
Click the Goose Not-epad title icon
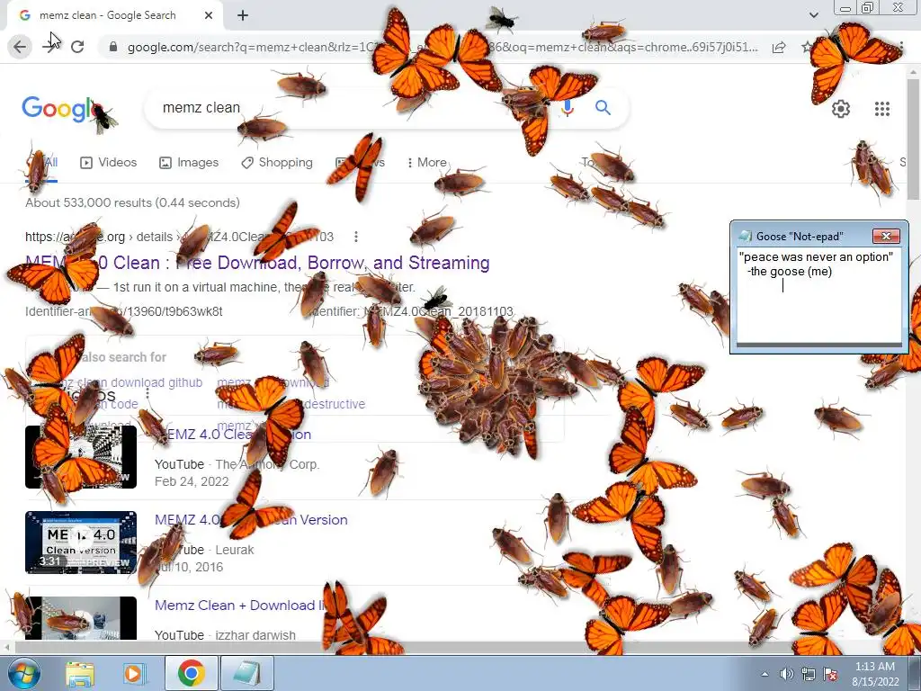[x=746, y=237]
